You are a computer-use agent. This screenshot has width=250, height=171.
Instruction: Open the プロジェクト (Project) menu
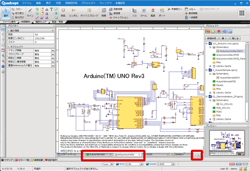point(88,3)
